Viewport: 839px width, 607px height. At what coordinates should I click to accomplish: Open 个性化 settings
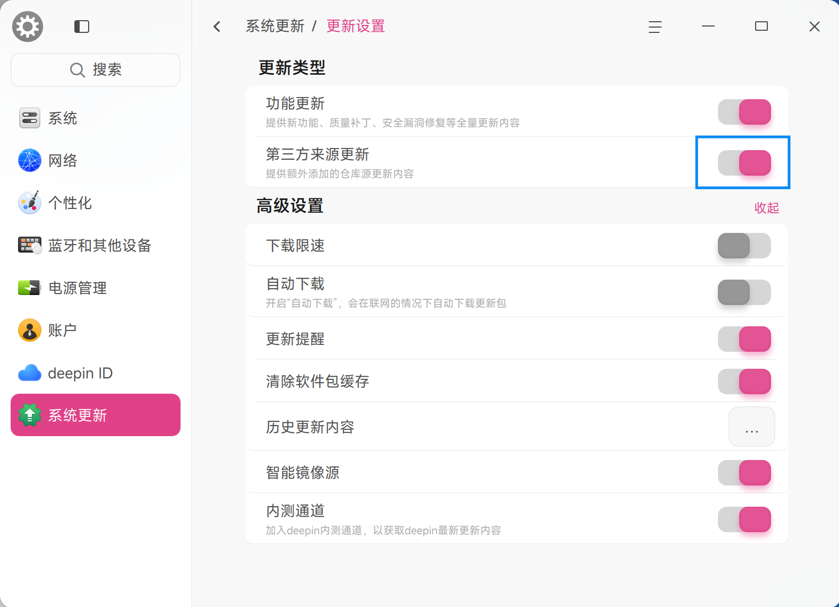[x=96, y=203]
